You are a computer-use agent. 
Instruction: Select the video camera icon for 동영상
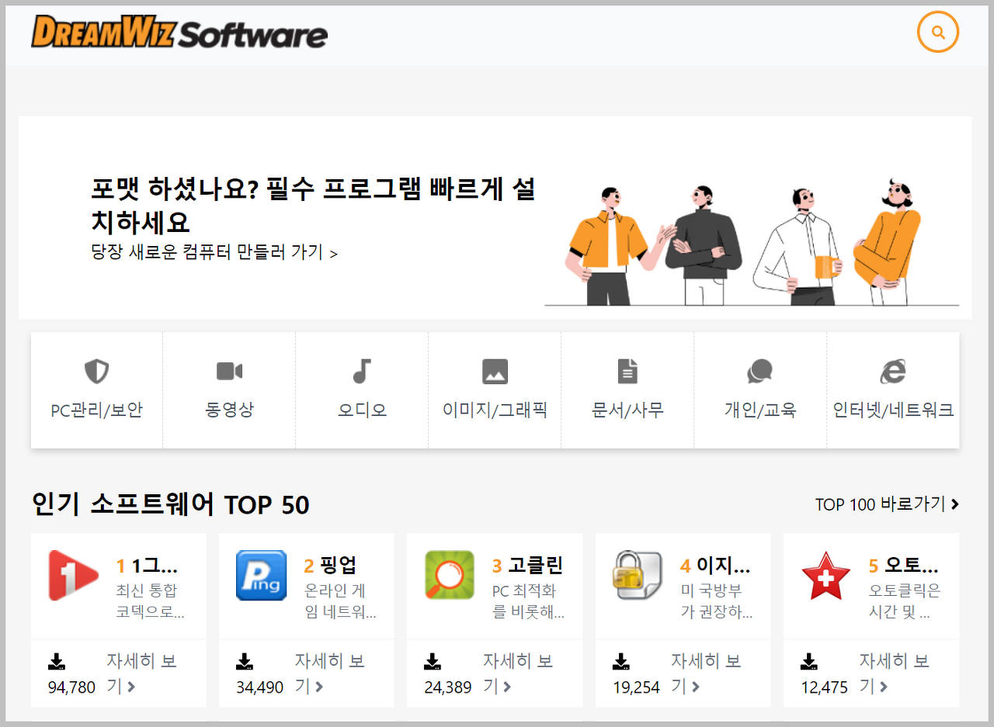[229, 372]
